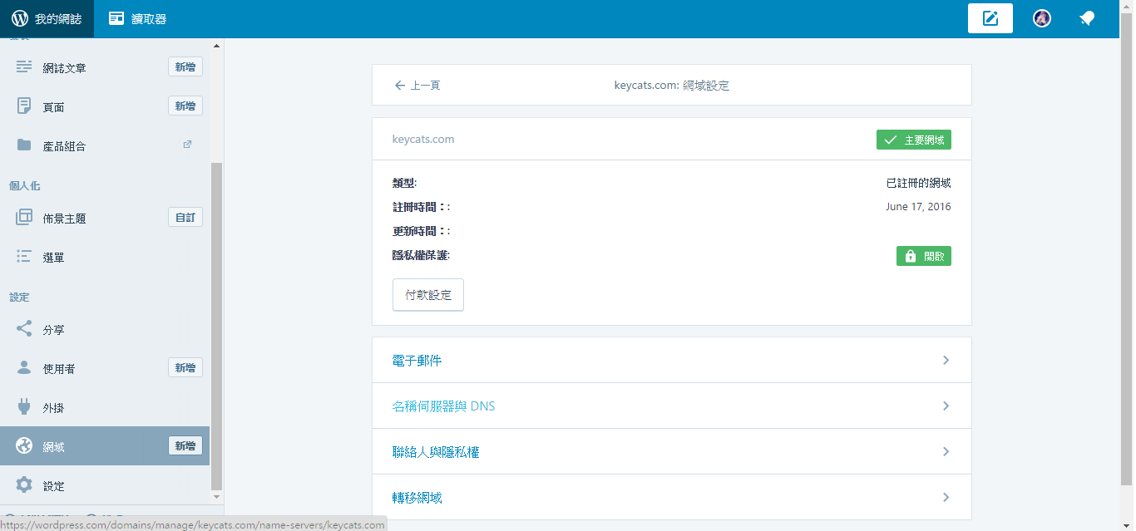
Task: Expand 名稱伺服器與 DNS row chevron
Action: pos(946,406)
